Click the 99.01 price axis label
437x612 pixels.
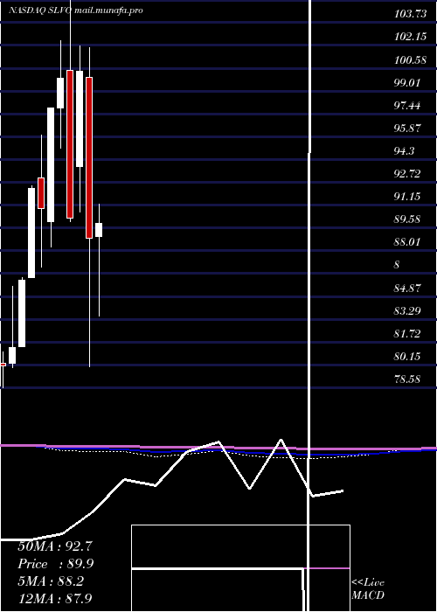(407, 83)
